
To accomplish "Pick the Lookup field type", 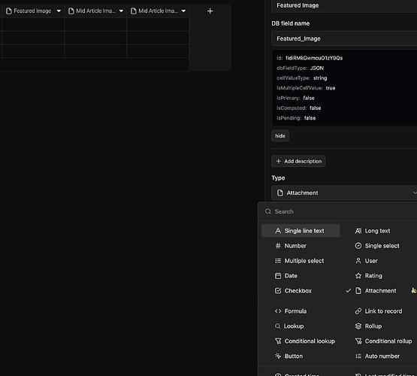I will (x=301, y=326).
